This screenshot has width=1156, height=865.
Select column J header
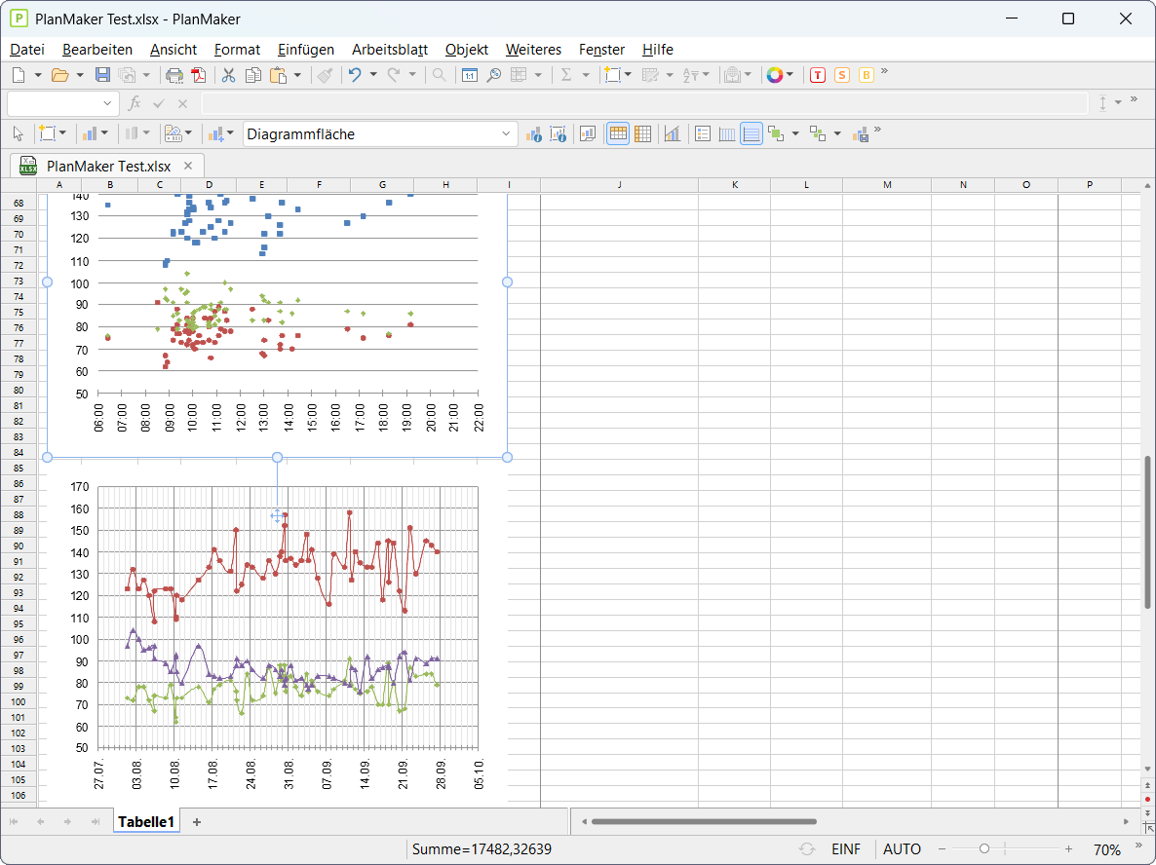point(619,185)
